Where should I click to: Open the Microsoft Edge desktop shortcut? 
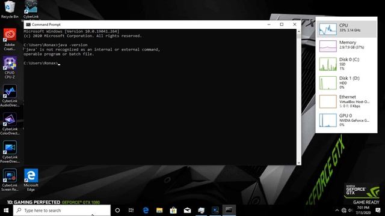click(31, 180)
